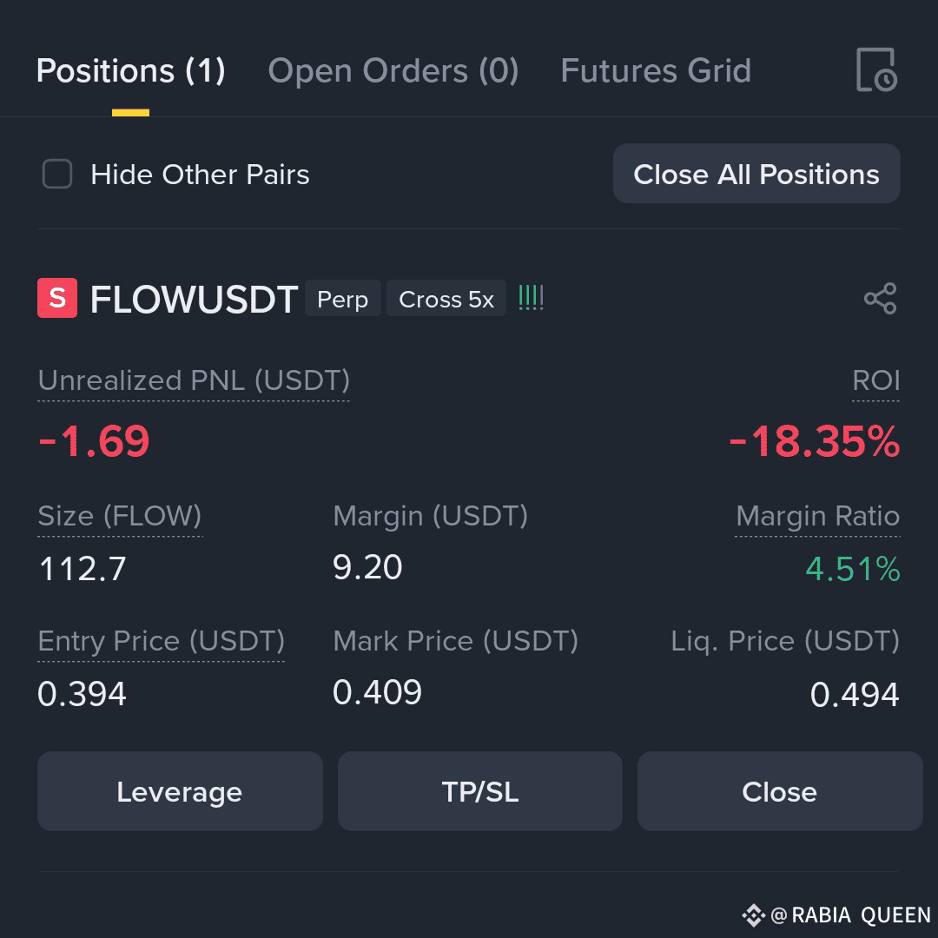Screen dimensions: 938x938
Task: Tap the Binance logo in watermark
Action: (x=753, y=915)
